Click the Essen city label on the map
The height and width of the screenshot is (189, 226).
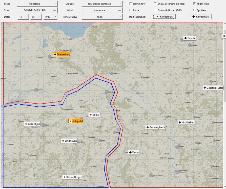tap(200, 143)
